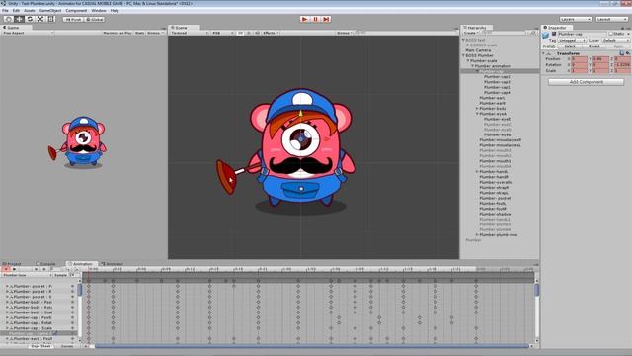Toggle Maximize on Play in Game view
The width and height of the screenshot is (632, 356).
[x=117, y=33]
